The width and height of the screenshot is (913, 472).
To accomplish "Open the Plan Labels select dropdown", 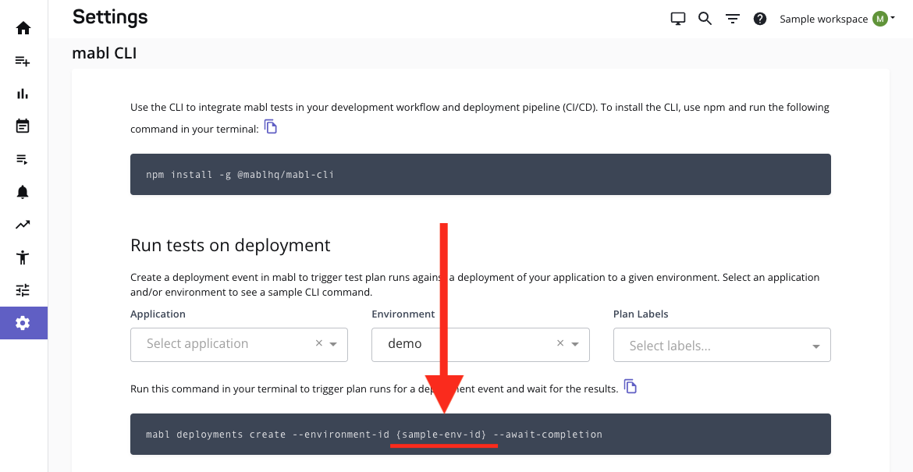I will pos(816,344).
